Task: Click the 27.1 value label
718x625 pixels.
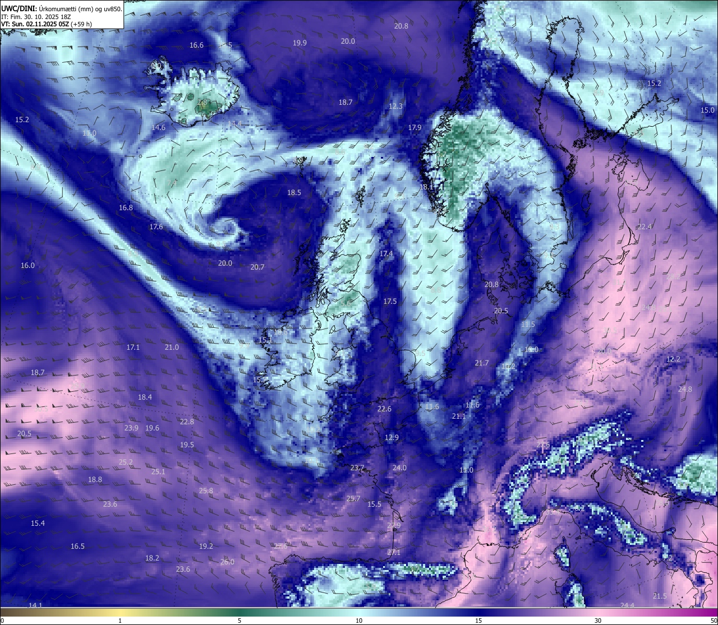Action: click(x=394, y=553)
